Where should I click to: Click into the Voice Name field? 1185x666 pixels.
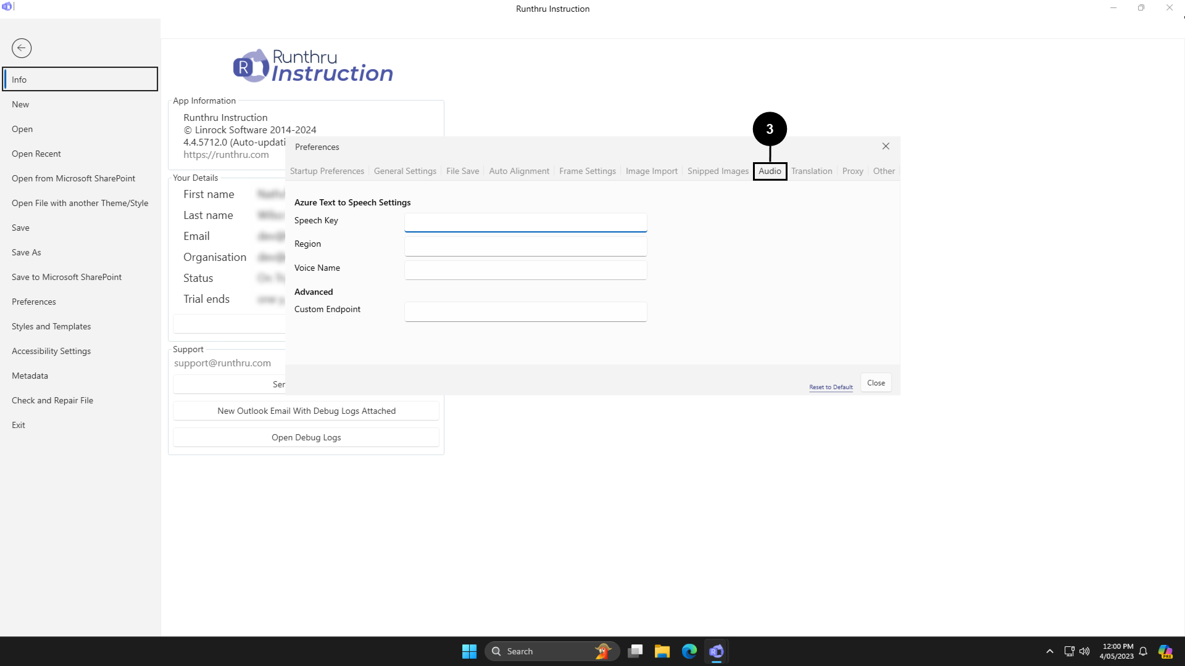525,269
